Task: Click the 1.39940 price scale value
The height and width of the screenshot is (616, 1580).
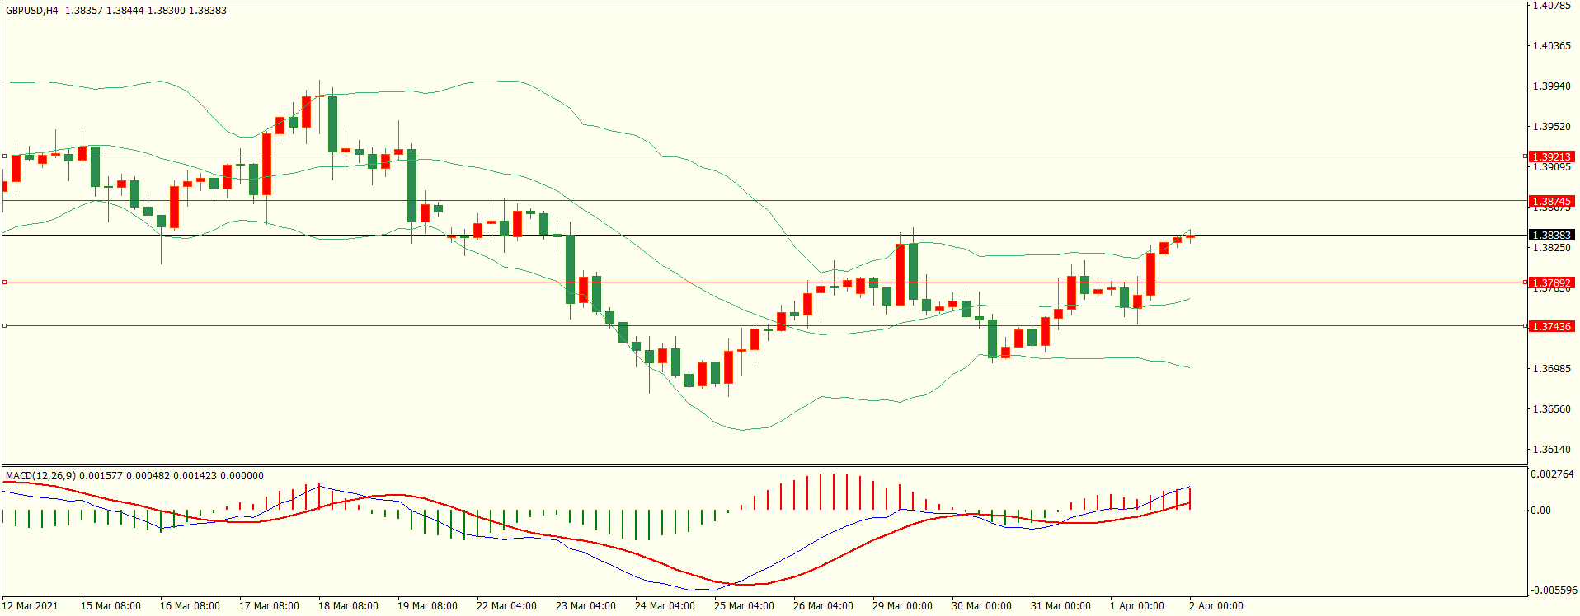Action: pyautogui.click(x=1551, y=86)
